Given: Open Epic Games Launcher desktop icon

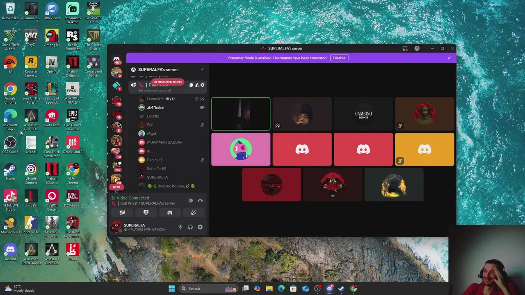Looking at the screenshot, I should click(x=73, y=120).
